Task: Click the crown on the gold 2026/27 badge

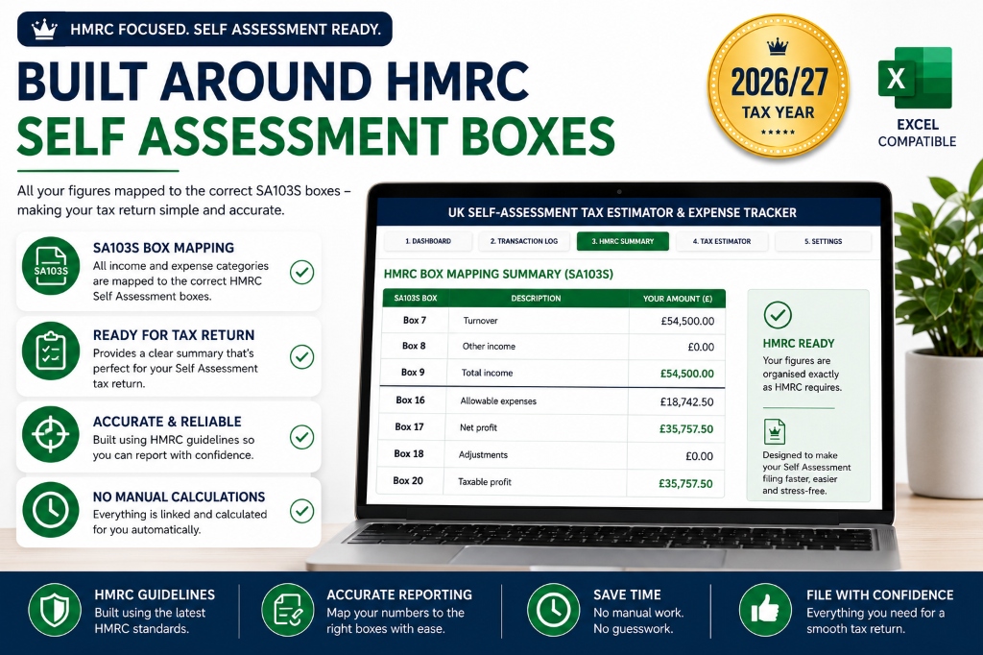Action: (778, 46)
